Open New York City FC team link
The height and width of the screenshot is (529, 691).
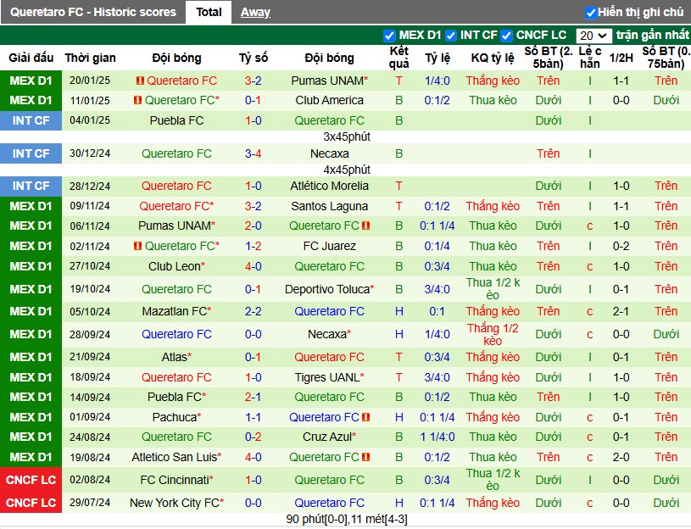click(176, 503)
